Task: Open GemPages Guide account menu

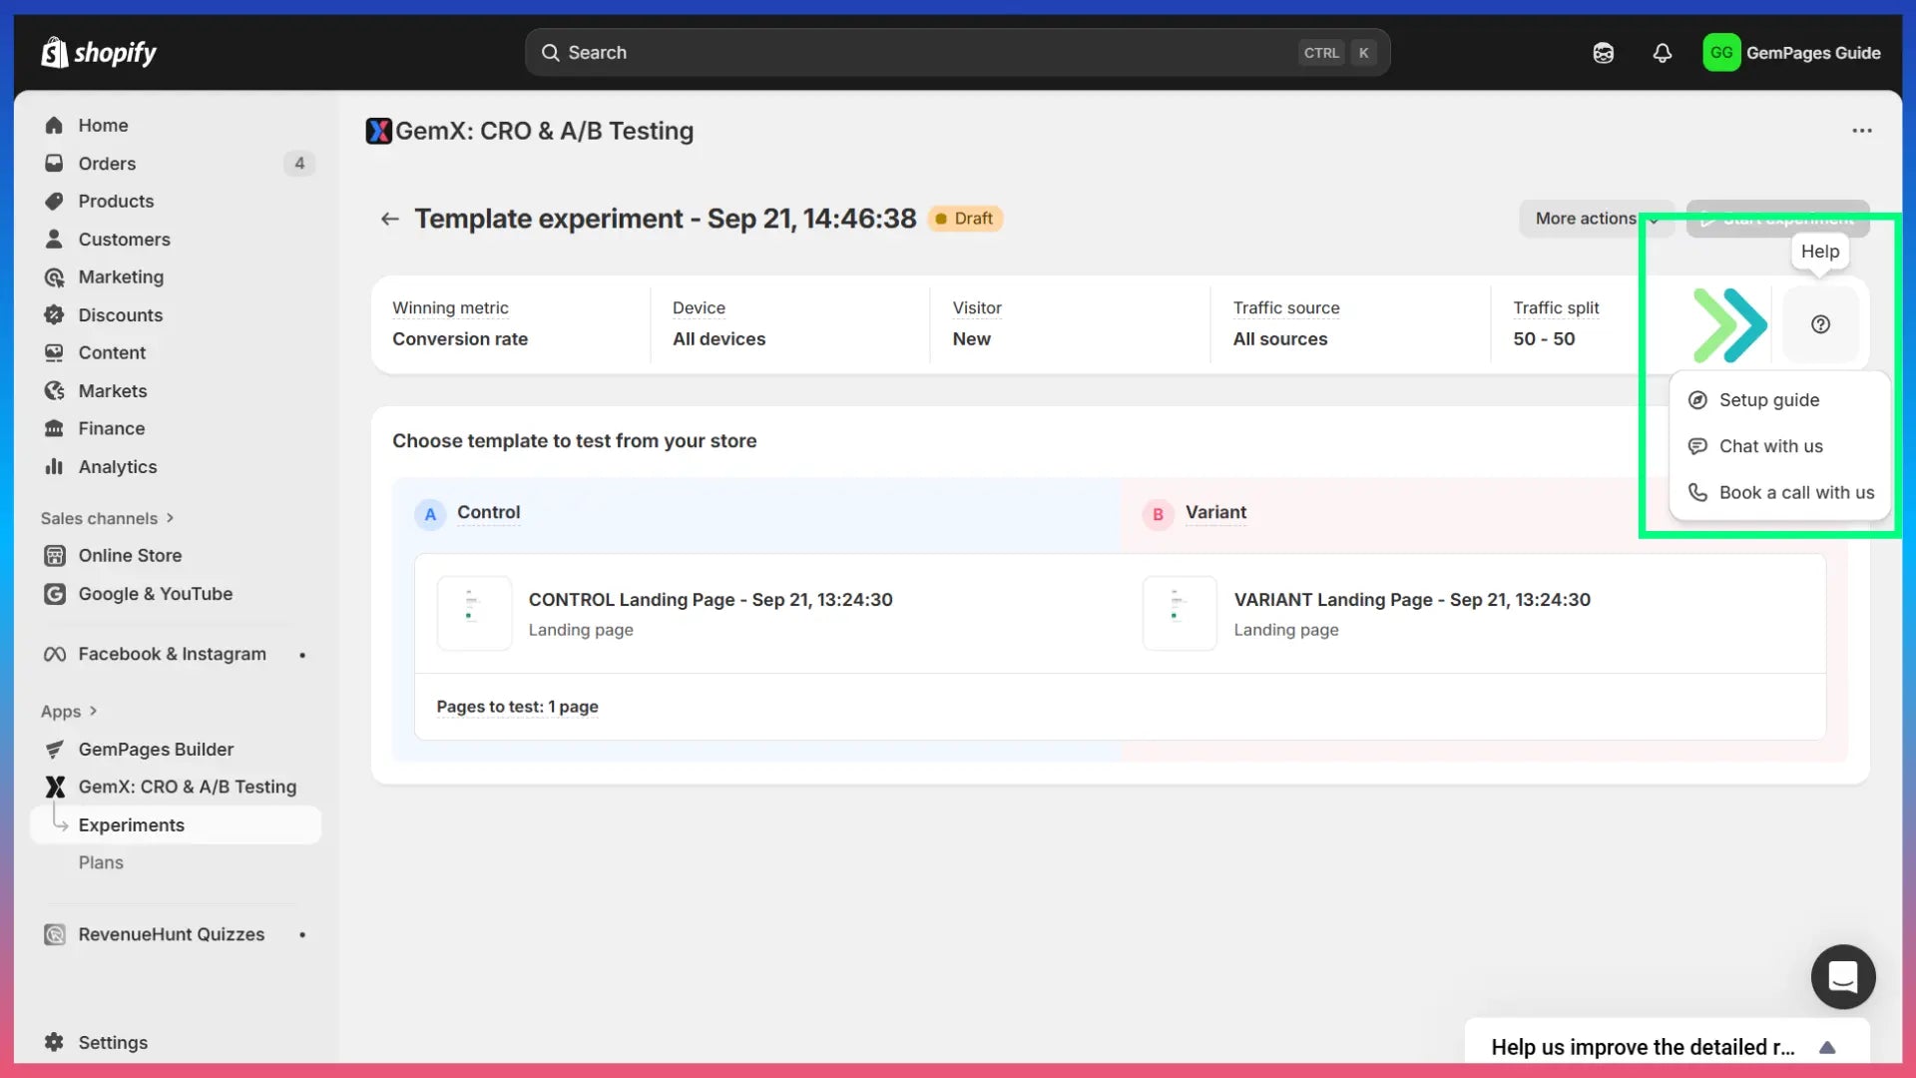Action: click(1791, 53)
